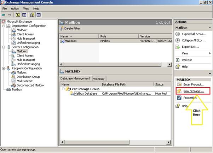Sort server list by Version column
213x153 pixels.
coord(156,36)
